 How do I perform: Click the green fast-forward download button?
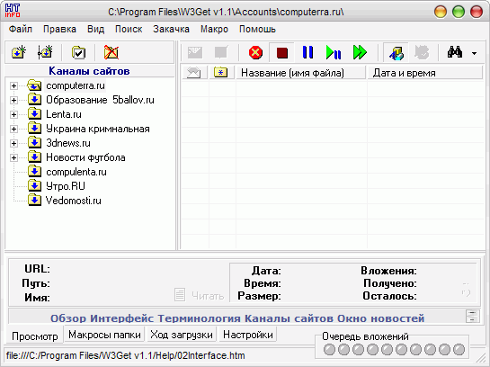click(x=360, y=52)
